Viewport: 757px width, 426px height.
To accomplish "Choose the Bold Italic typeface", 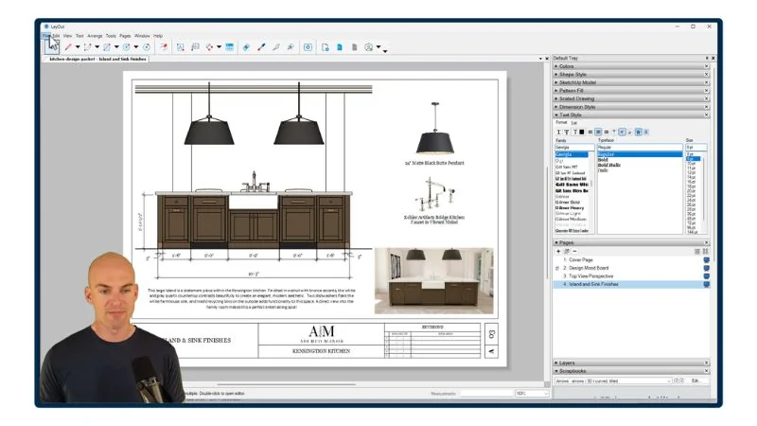I will pos(609,165).
